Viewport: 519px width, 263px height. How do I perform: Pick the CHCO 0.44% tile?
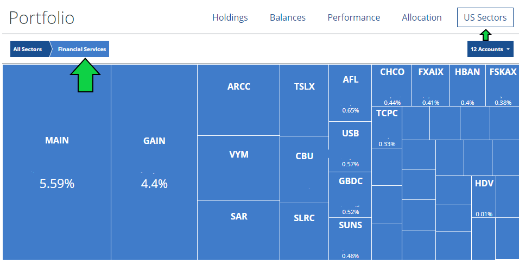pos(392,85)
